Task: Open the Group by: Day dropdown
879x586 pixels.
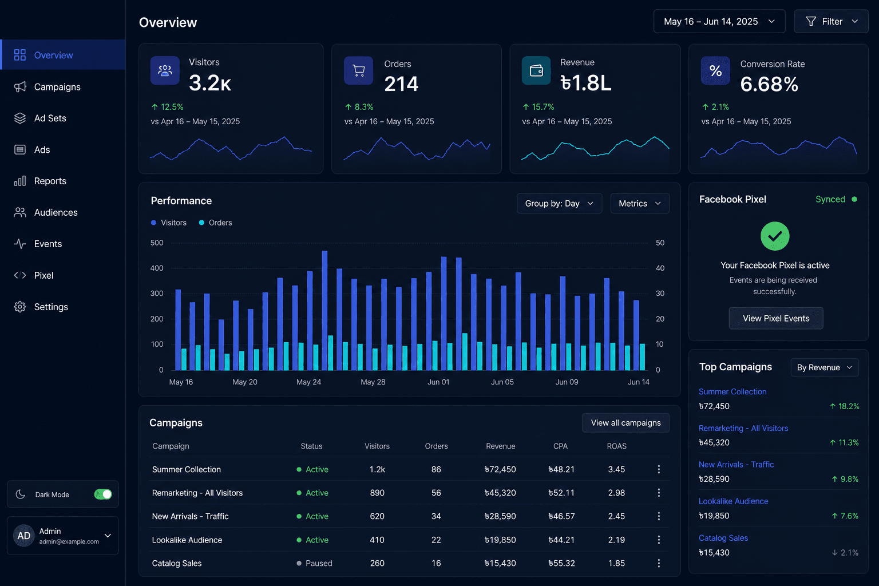Action: click(x=559, y=203)
